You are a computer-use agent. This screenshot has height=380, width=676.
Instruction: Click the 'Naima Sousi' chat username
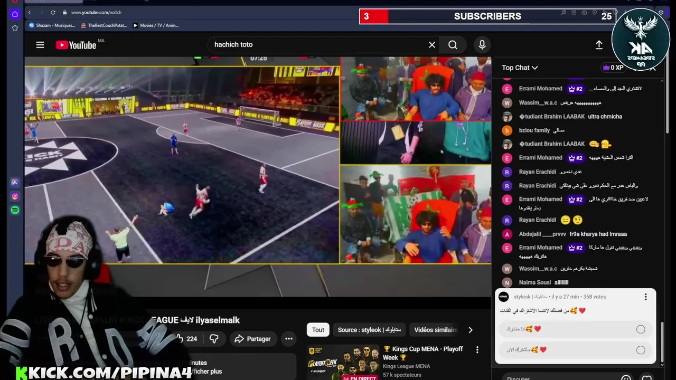click(535, 282)
